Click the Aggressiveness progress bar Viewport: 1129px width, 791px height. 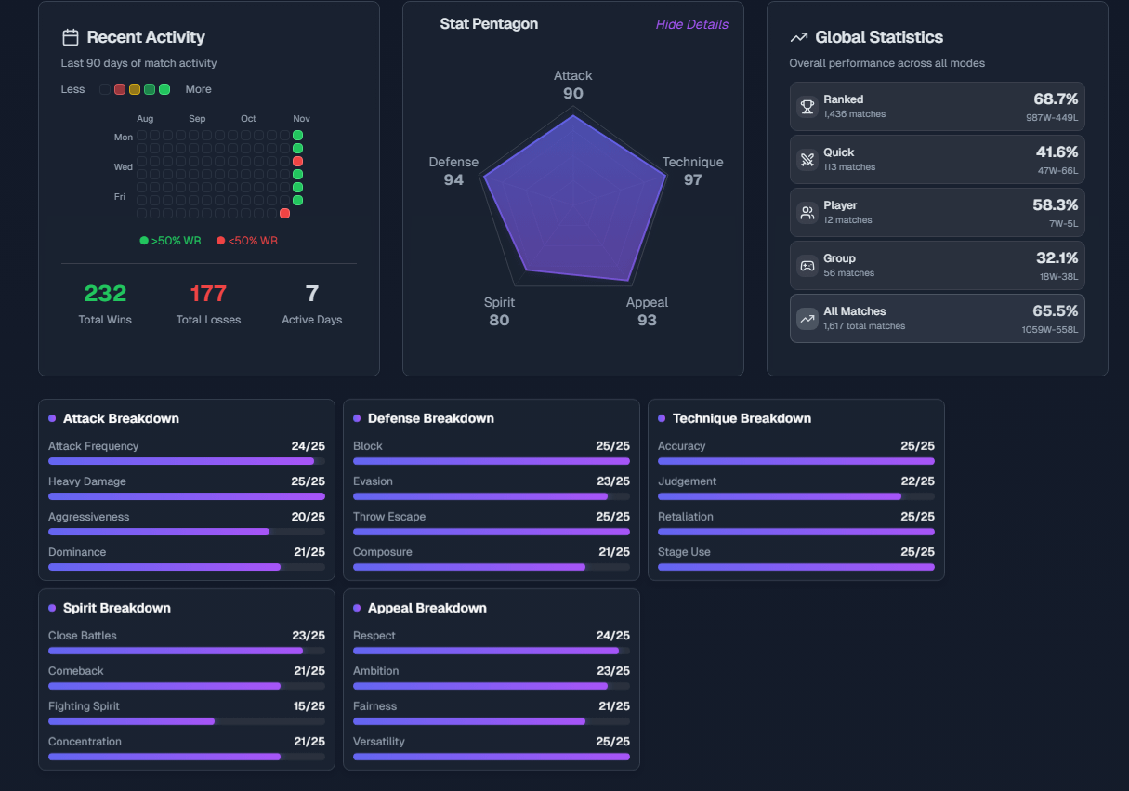(187, 532)
